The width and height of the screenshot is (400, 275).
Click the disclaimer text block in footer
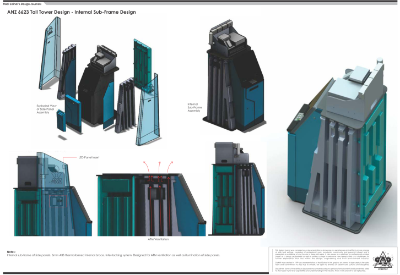[x=318, y=259]
